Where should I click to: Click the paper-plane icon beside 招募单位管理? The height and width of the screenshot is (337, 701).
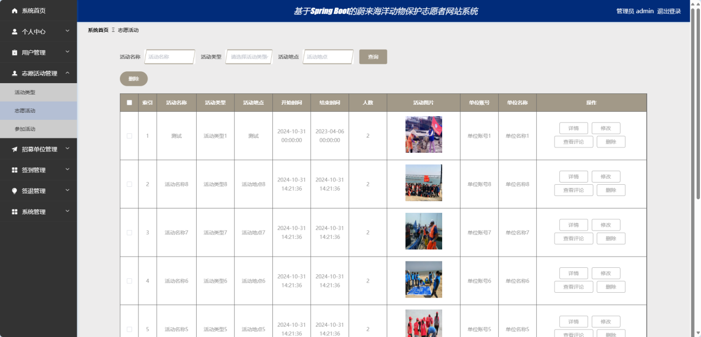15,149
